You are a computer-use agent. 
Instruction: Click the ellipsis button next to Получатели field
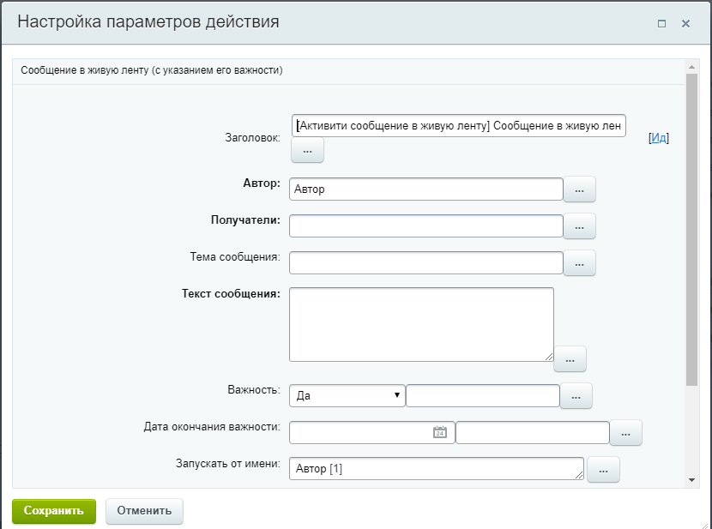pyautogui.click(x=579, y=226)
